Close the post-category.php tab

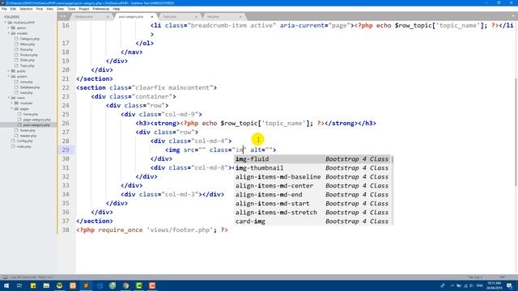tap(152, 16)
